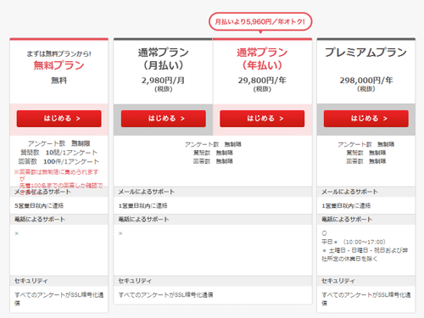Click (税抜) below 29,800円/年
The image size is (424, 318).
pos(262,89)
